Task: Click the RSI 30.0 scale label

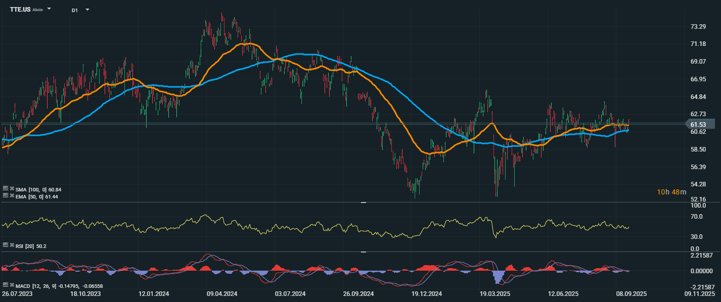Action: (x=698, y=236)
